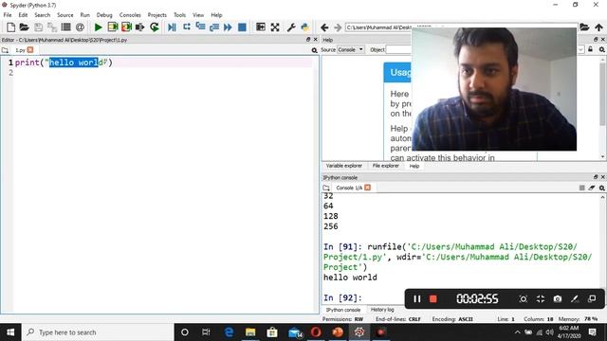This screenshot has width=607, height=341.
Task: Open IPython console options gear
Action: [602, 188]
